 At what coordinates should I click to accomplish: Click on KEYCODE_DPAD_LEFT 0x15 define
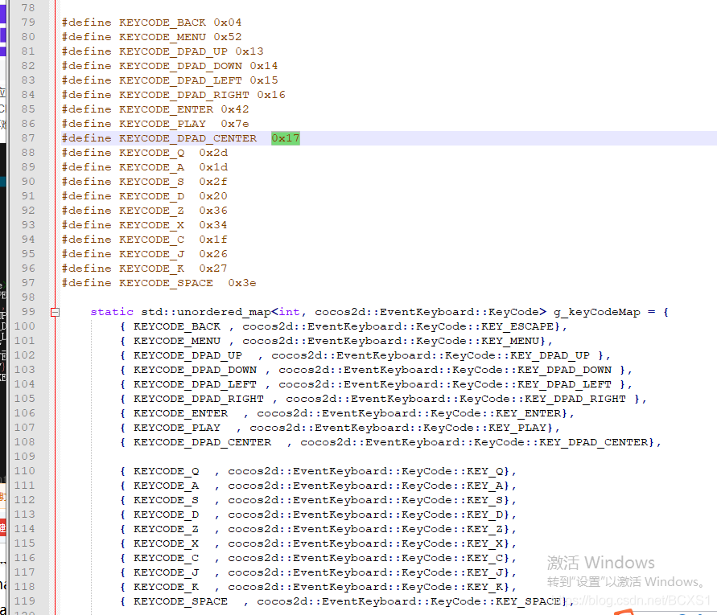coord(170,80)
